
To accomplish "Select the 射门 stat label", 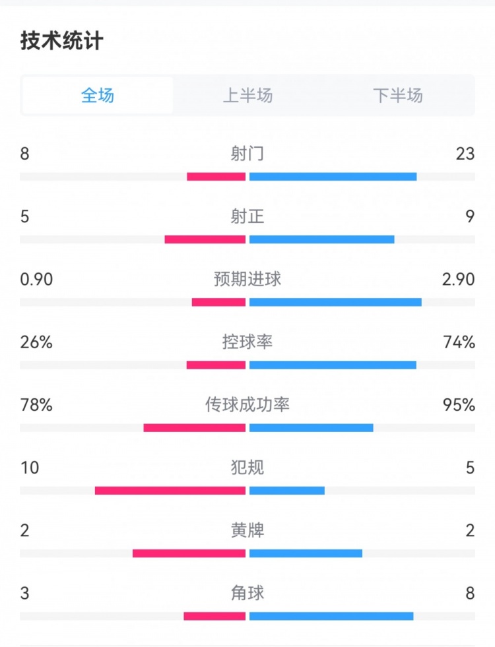I will [247, 154].
